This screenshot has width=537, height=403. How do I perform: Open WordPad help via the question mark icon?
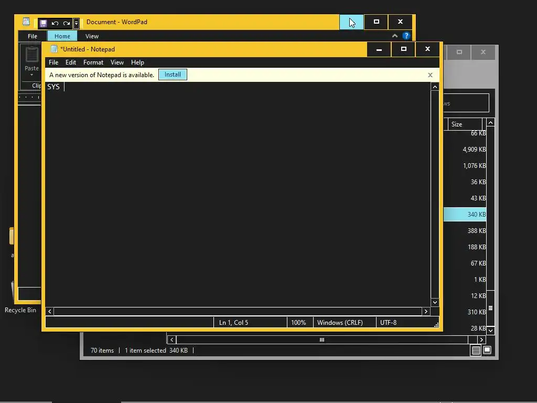coord(406,36)
